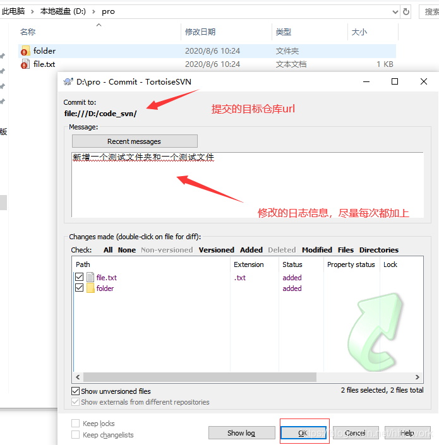Toggle Show unversioned files checkbox
439x445 pixels.
coord(75,391)
